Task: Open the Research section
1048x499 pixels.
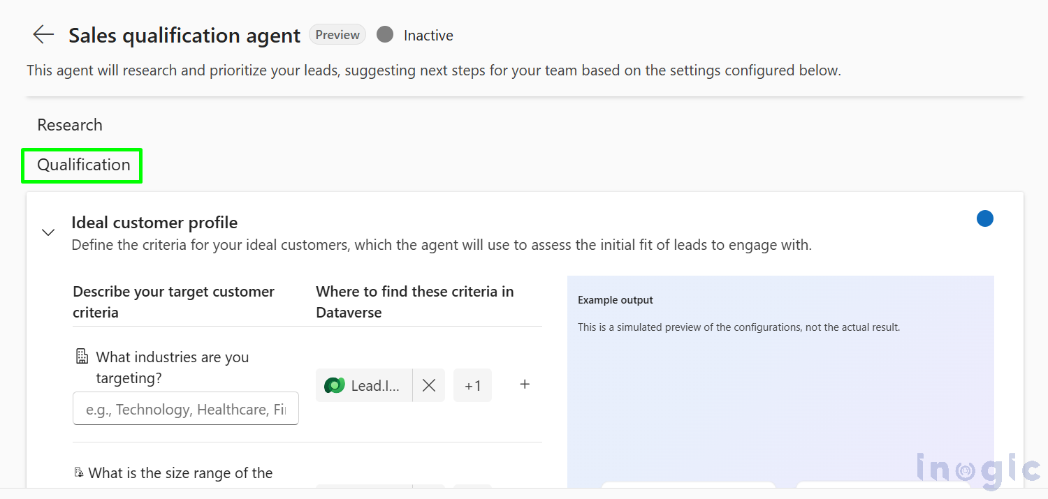Action: point(70,125)
